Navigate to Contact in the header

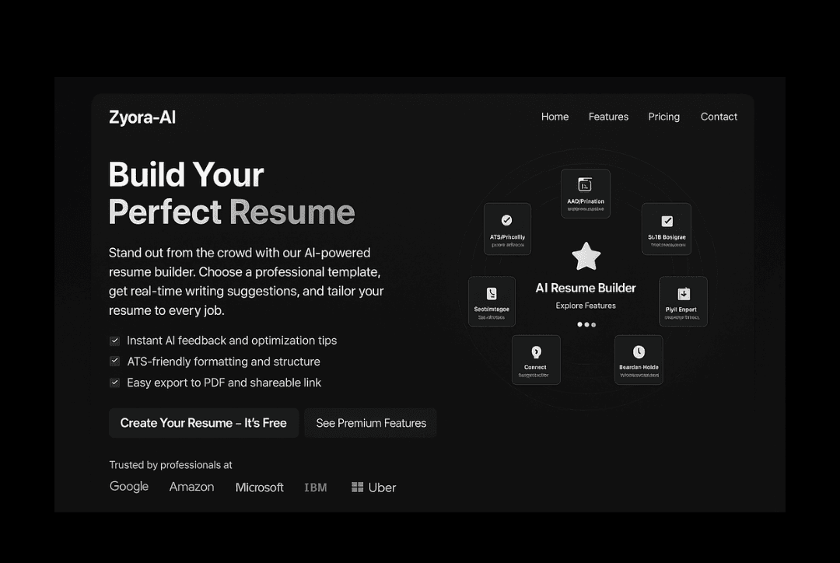[x=719, y=117]
